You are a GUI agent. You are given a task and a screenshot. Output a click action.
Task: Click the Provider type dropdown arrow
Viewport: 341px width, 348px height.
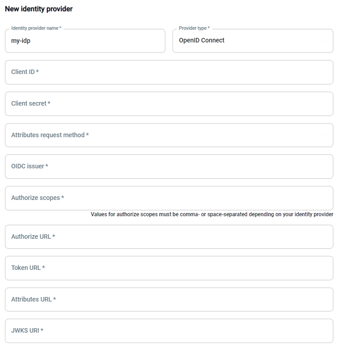pos(325,41)
